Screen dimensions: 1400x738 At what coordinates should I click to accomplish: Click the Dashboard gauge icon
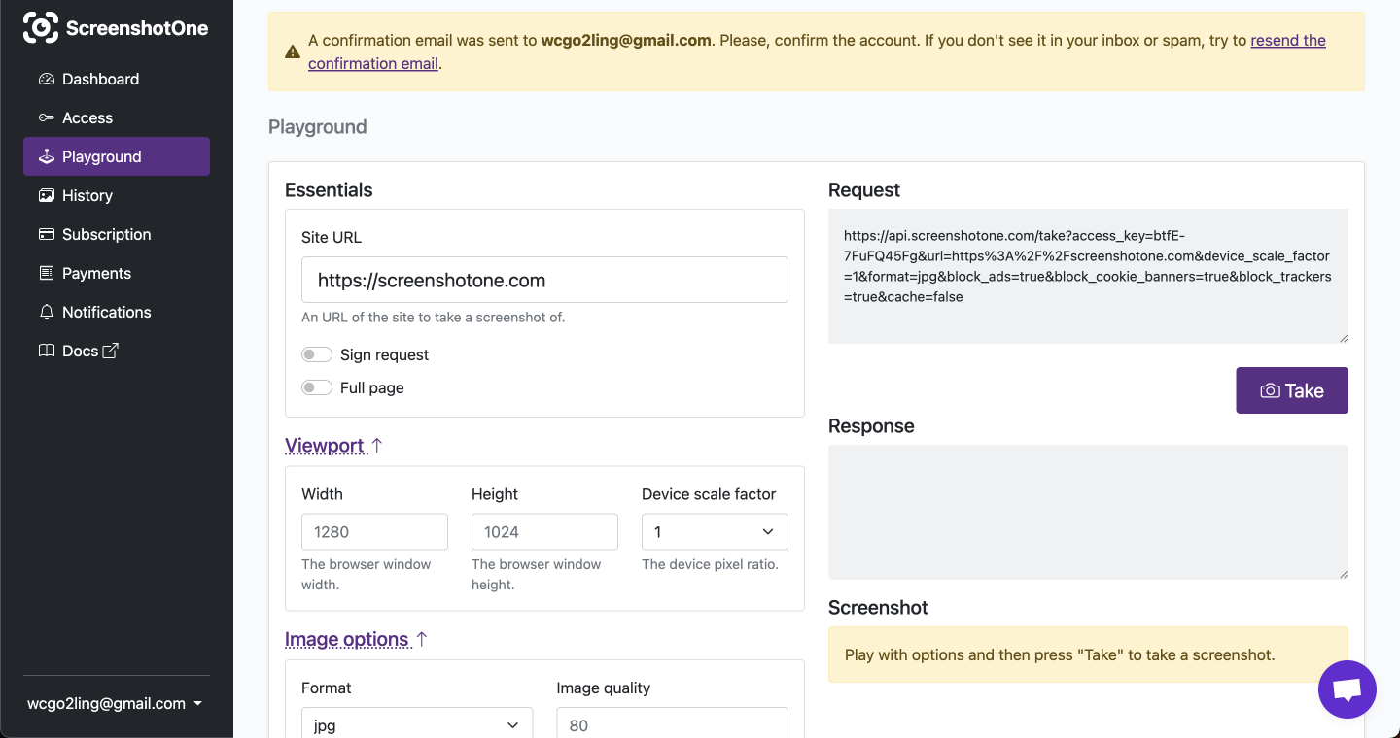pos(47,79)
